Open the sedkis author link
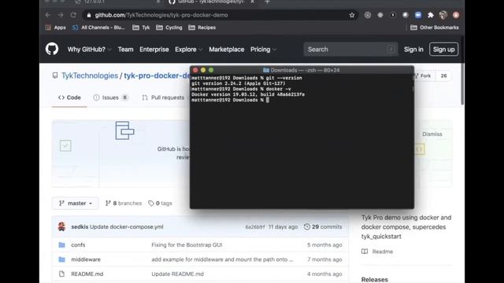The image size is (504, 283). pyautogui.click(x=80, y=227)
